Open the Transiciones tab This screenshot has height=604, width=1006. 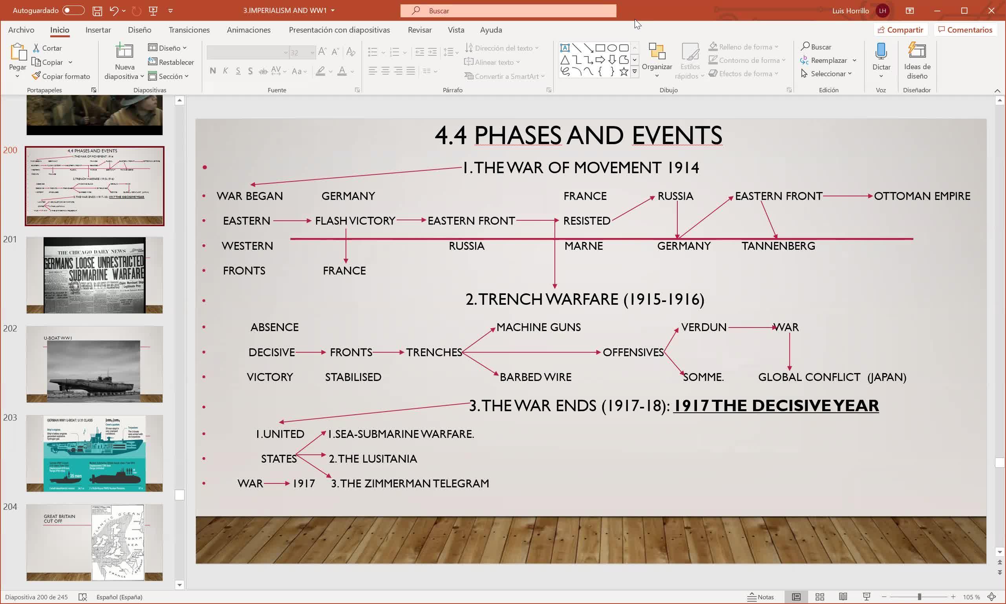[x=189, y=30]
